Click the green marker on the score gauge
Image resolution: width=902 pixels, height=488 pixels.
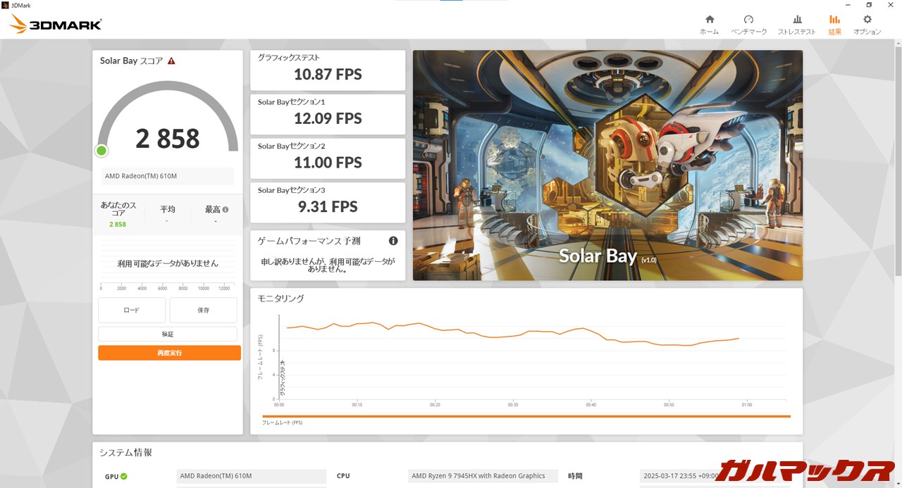(101, 151)
